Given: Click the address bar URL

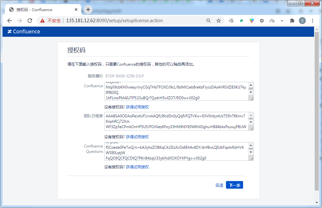Looking at the screenshot, I should click(114, 21).
